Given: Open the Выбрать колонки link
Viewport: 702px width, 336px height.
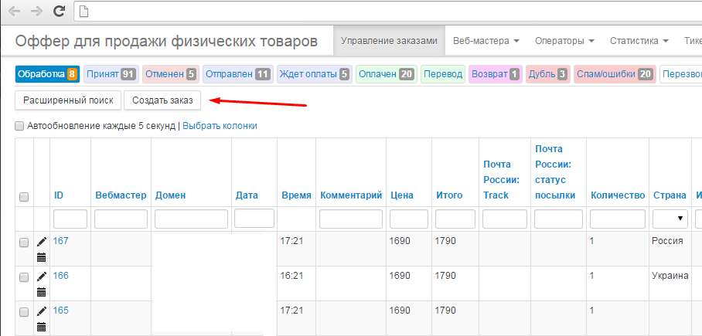Looking at the screenshot, I should 220,126.
